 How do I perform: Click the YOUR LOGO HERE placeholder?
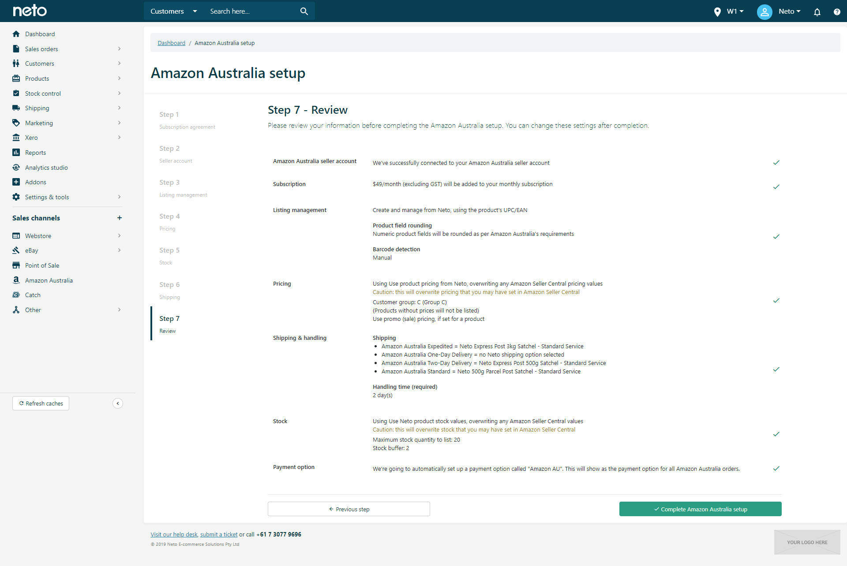(x=807, y=542)
